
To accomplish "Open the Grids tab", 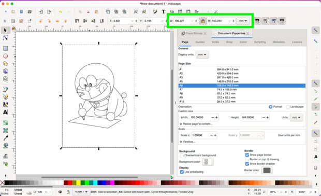I will click(x=215, y=42).
